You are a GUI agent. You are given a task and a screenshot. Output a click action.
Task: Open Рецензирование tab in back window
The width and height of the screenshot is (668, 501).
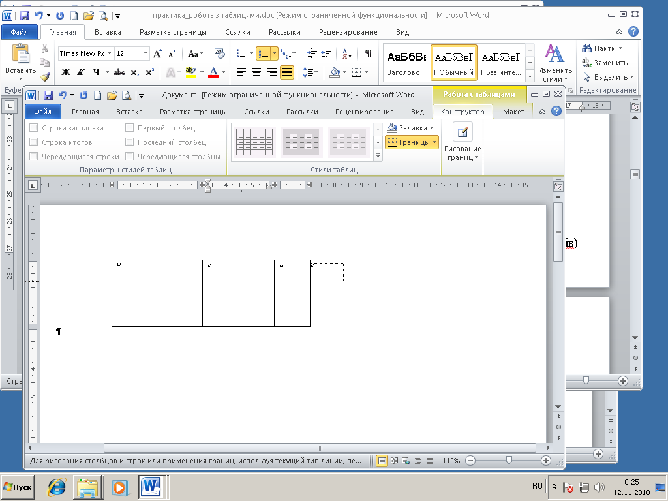click(348, 32)
